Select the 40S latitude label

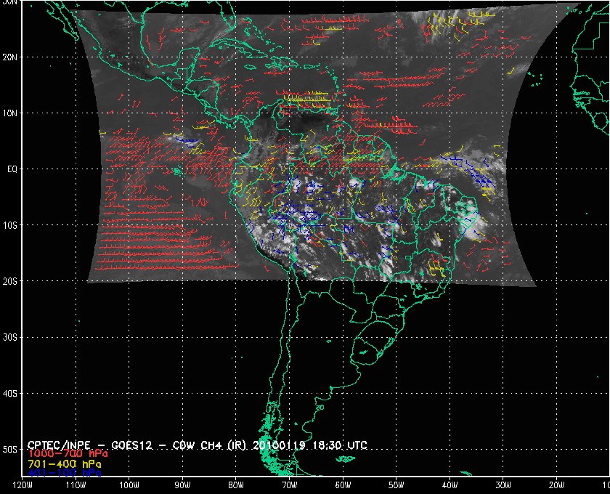[10, 394]
